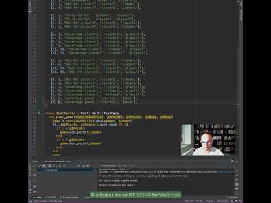
Task: Click export test results icon
Action: (x=79, y=166)
